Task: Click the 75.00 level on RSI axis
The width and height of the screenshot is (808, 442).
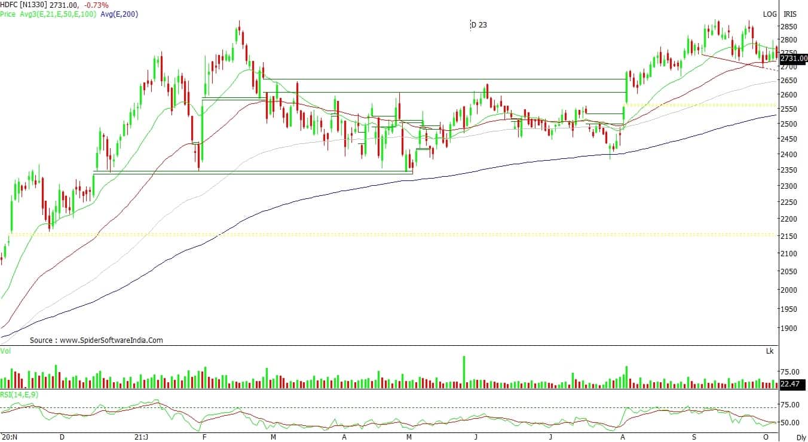Action: click(x=790, y=405)
